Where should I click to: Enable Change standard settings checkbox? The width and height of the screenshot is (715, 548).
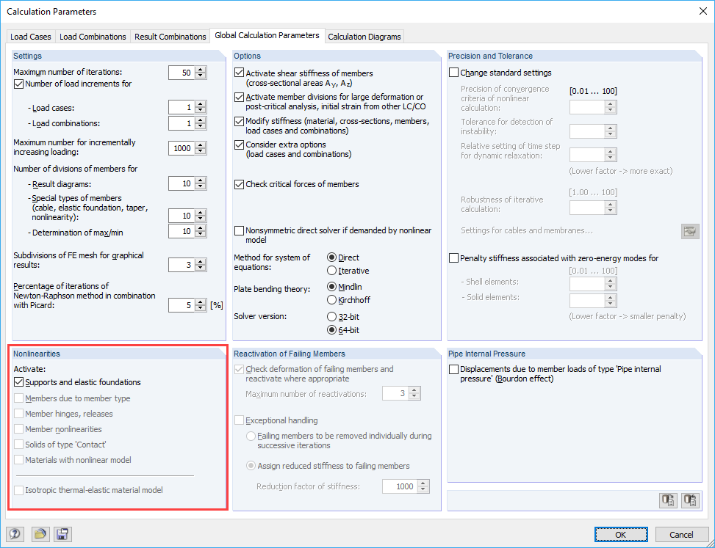tap(453, 73)
